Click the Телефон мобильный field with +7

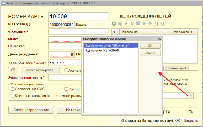coord(65,63)
